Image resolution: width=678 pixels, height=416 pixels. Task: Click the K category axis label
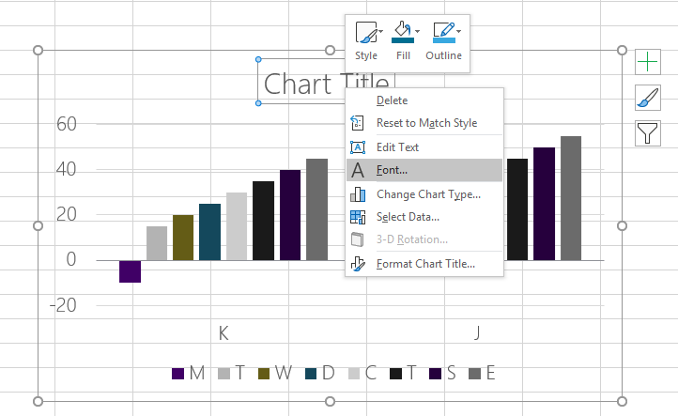pyautogui.click(x=223, y=333)
